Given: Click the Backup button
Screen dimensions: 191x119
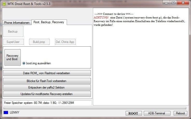Looking at the screenshot, I should 13,32.
